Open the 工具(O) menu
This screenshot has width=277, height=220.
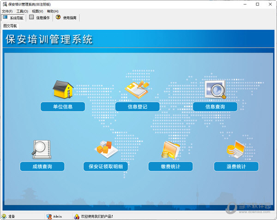click(x=22, y=11)
